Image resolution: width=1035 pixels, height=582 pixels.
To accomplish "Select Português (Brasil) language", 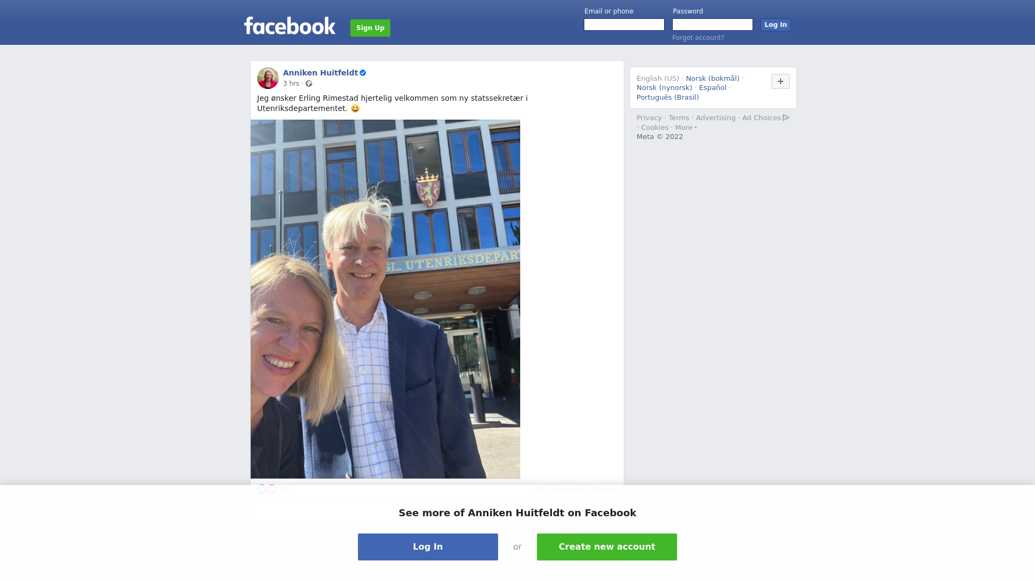I will (668, 98).
